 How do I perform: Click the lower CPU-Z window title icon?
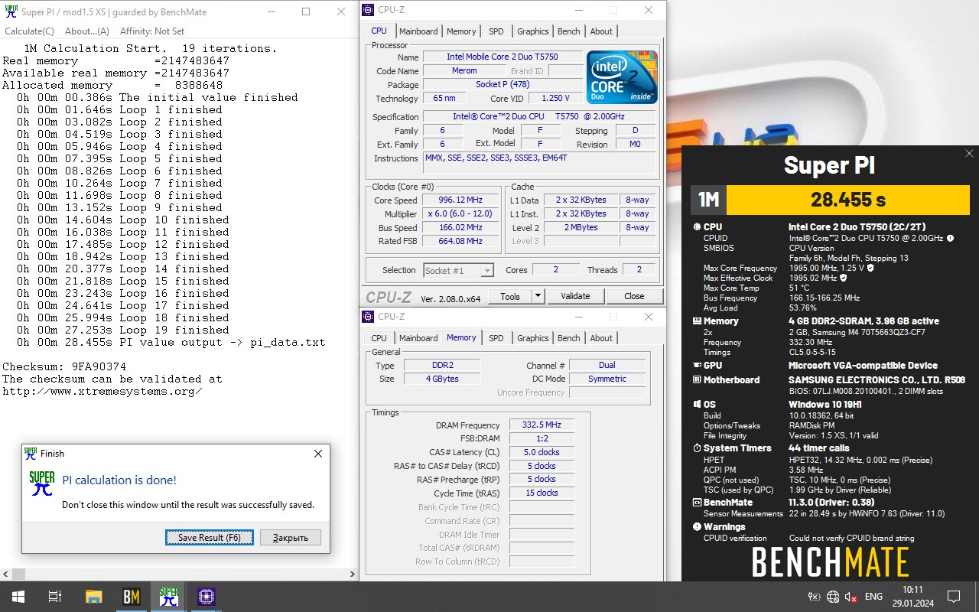click(369, 317)
